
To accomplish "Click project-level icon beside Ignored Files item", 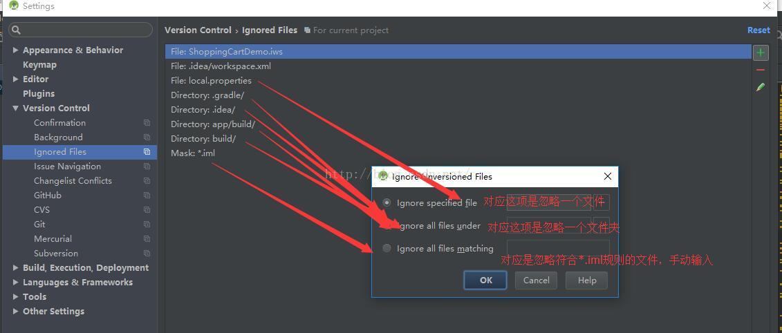I will [x=147, y=151].
